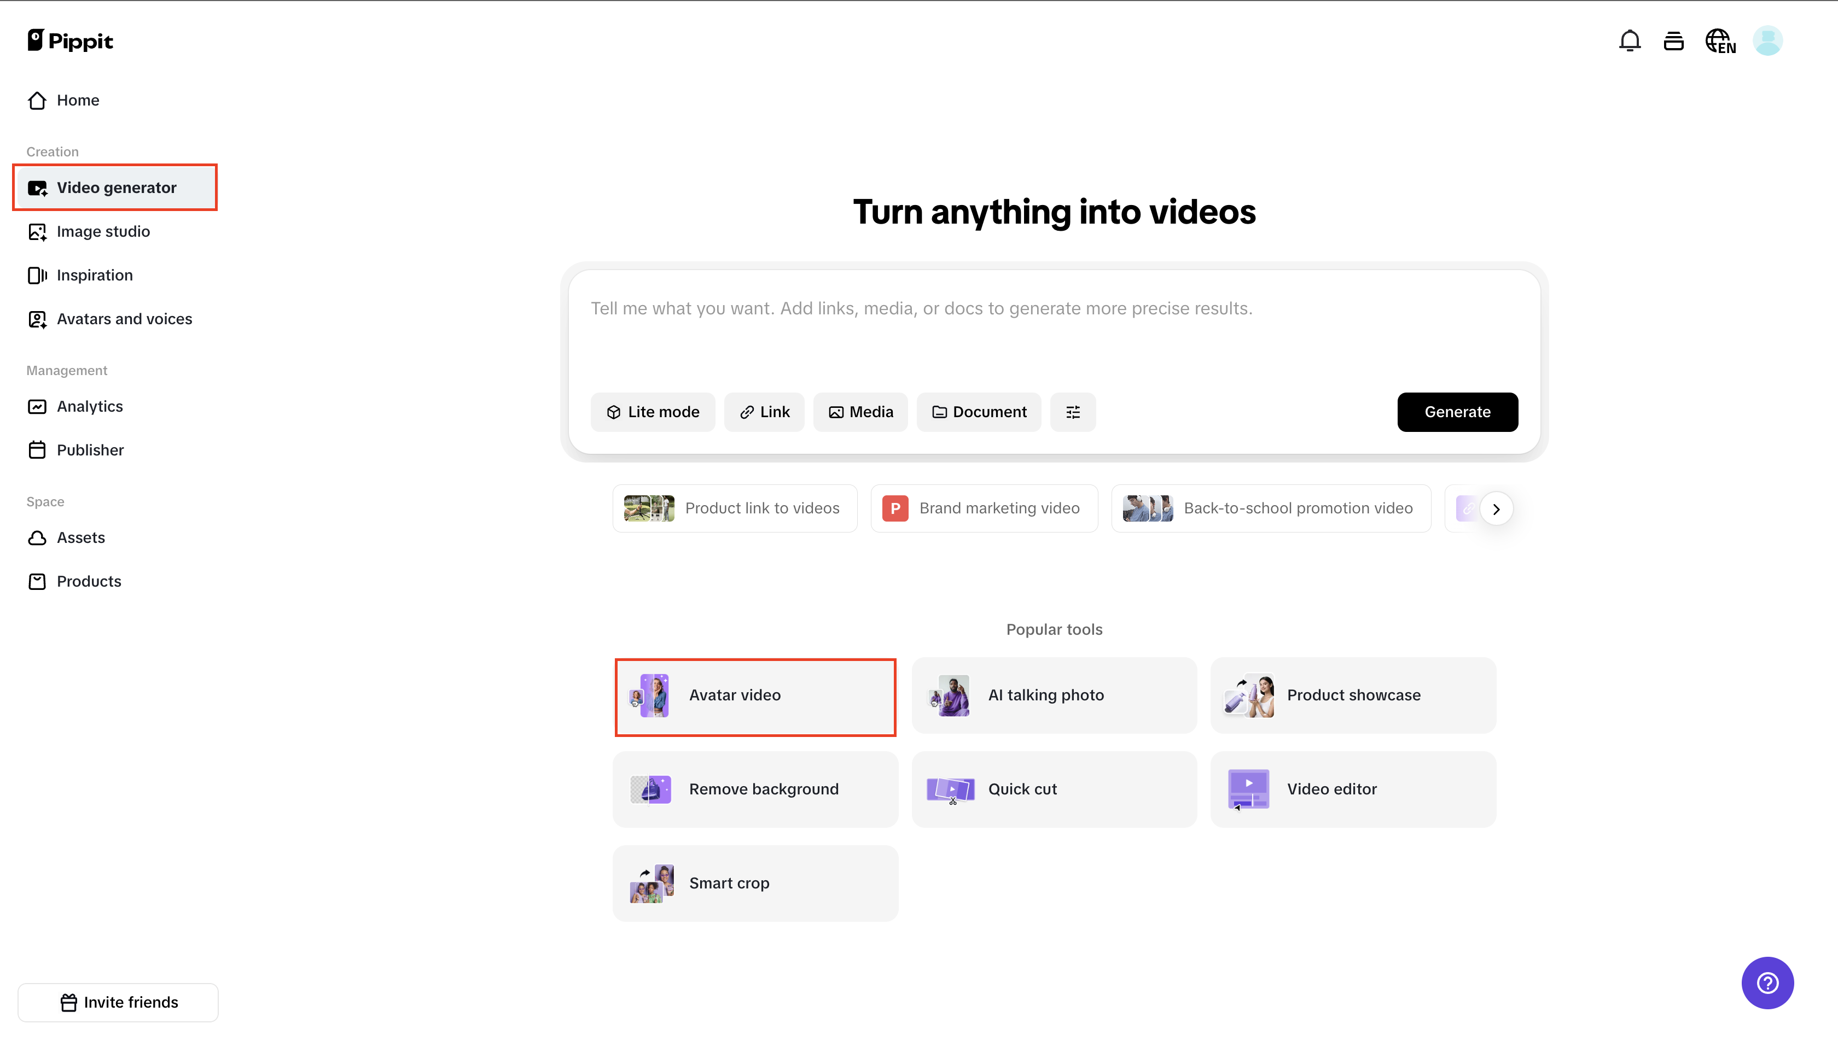Open the EN language selector
This screenshot has width=1838, height=1053.
(1721, 40)
